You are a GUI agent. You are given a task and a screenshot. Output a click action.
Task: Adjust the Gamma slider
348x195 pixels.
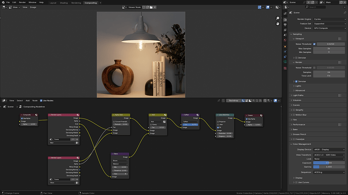[x=329, y=167]
